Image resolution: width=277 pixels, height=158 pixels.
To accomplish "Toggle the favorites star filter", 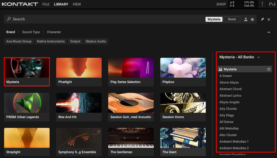I will [252, 19].
